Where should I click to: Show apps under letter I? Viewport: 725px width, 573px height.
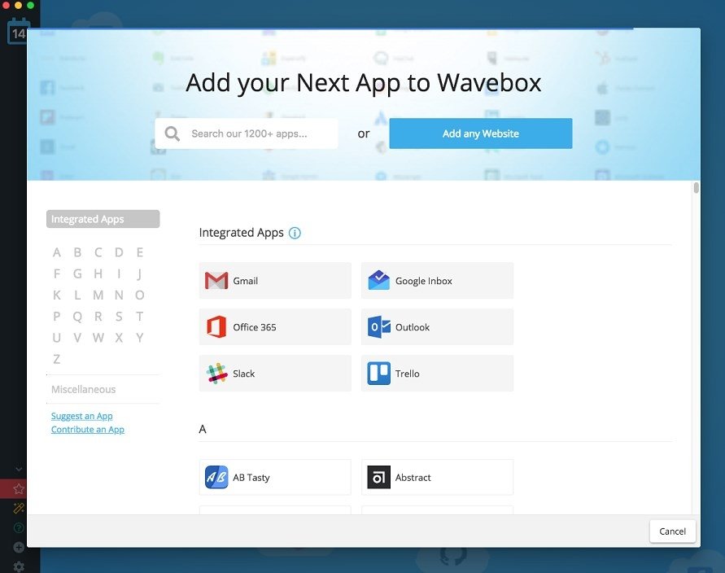[x=120, y=273]
